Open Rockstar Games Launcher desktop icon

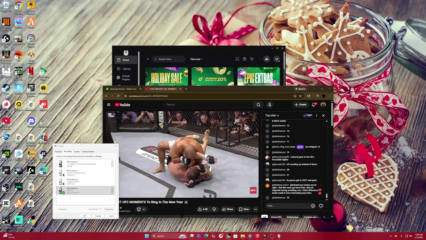tap(31, 7)
